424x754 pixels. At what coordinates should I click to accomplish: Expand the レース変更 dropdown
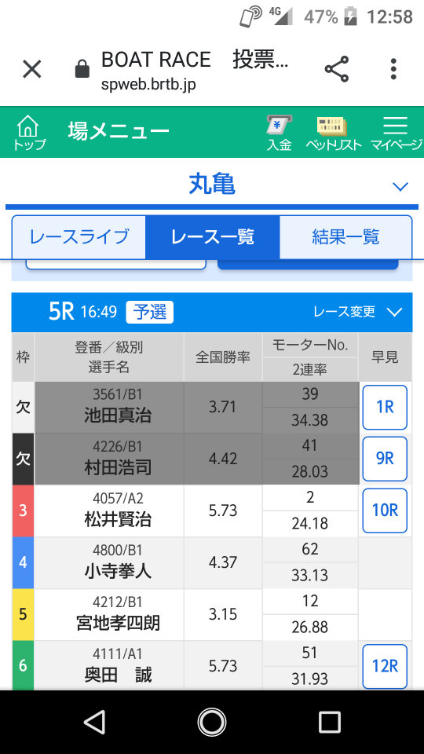[x=358, y=312]
